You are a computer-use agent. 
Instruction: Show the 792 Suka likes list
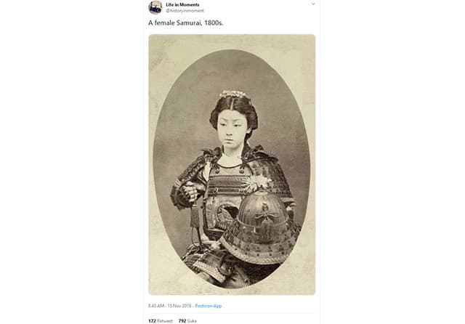click(x=187, y=321)
